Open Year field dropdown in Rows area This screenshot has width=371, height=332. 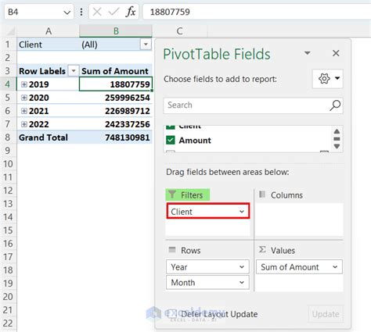click(242, 267)
